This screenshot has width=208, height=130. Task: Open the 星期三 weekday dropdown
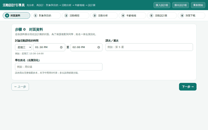[x=23, y=47]
